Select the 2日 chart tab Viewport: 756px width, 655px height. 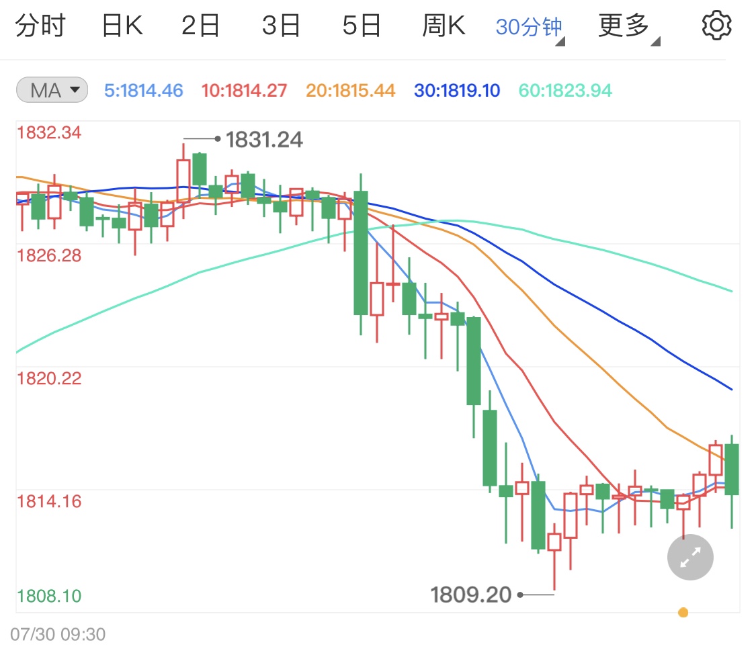(x=200, y=26)
